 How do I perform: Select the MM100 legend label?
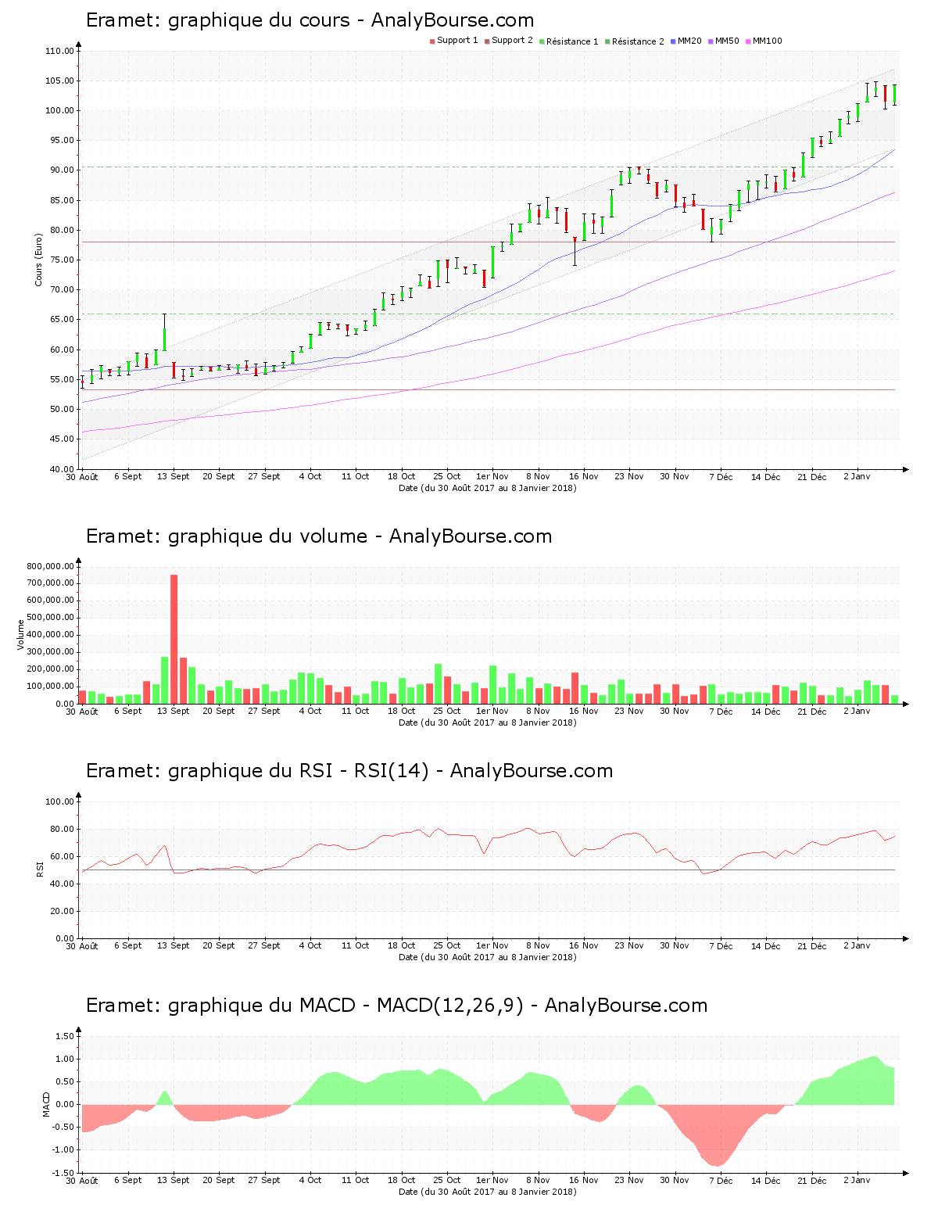[767, 41]
